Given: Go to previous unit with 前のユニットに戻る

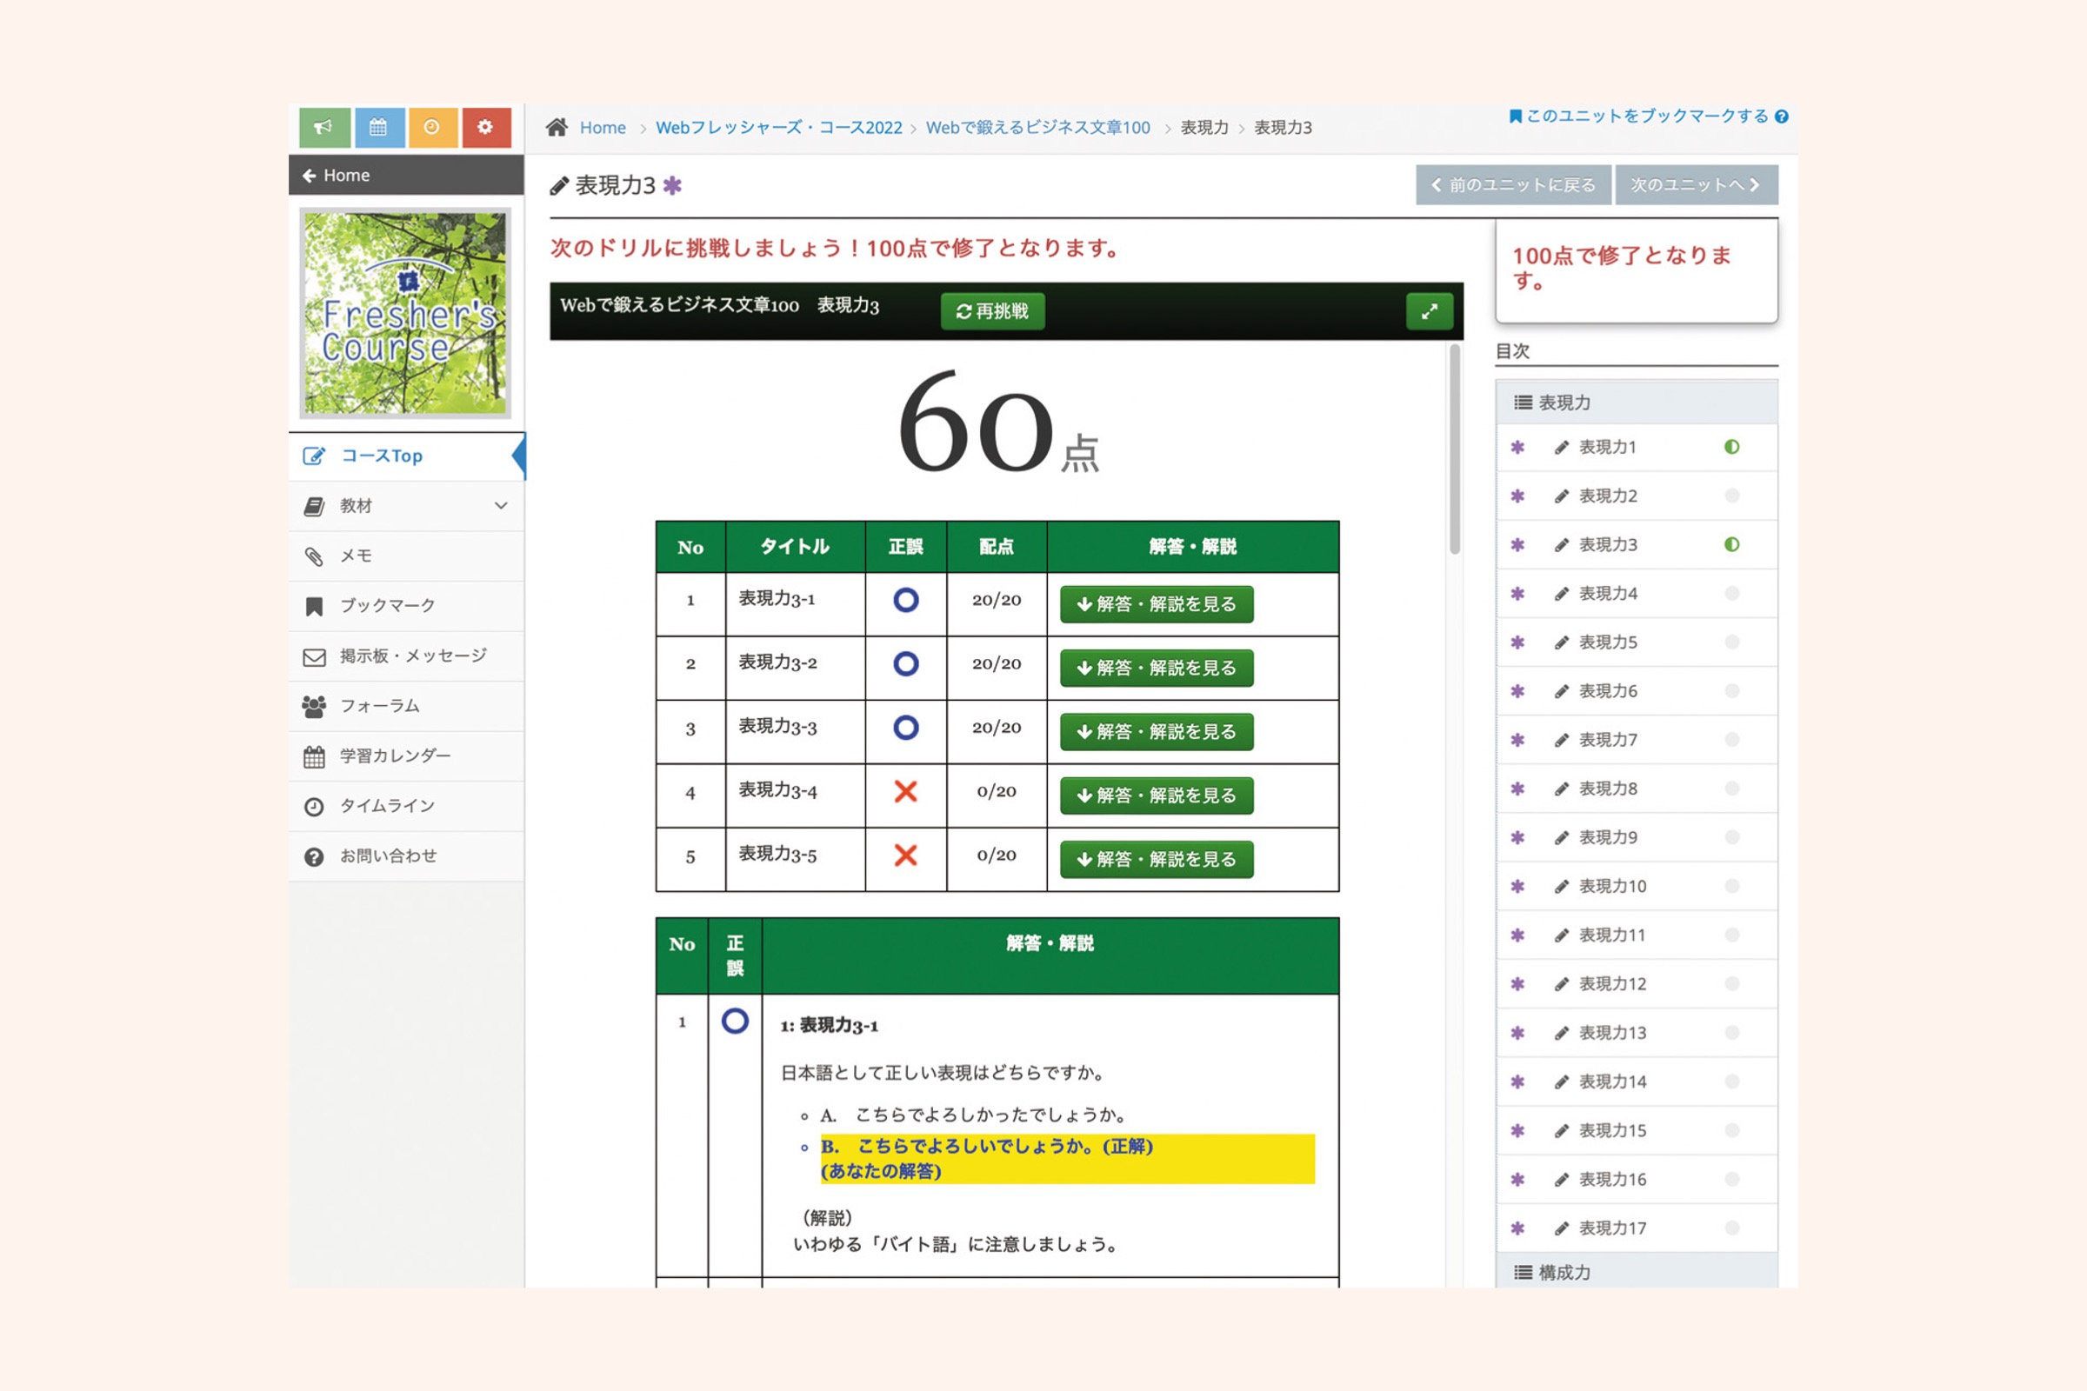Looking at the screenshot, I should pyautogui.click(x=1513, y=184).
